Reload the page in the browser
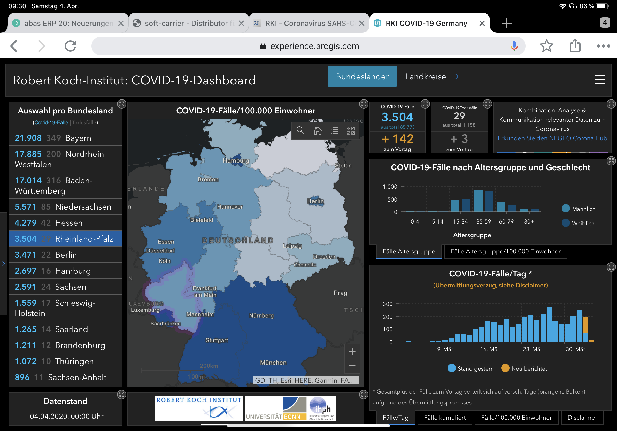Screen dimensions: 617x431 pyautogui.click(x=70, y=46)
